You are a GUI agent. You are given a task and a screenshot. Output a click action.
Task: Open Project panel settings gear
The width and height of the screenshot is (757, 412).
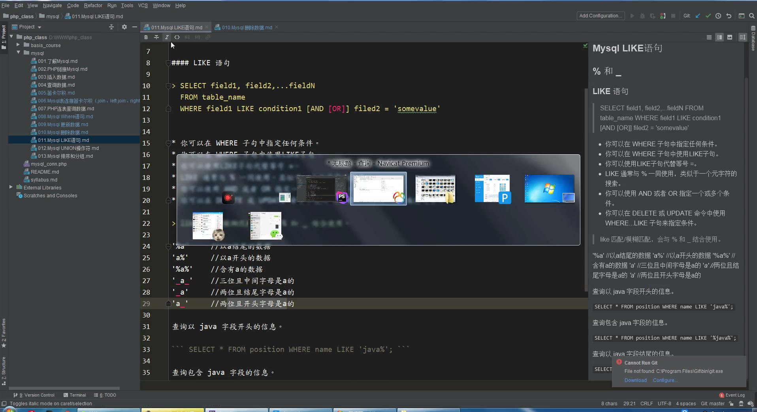coord(124,27)
